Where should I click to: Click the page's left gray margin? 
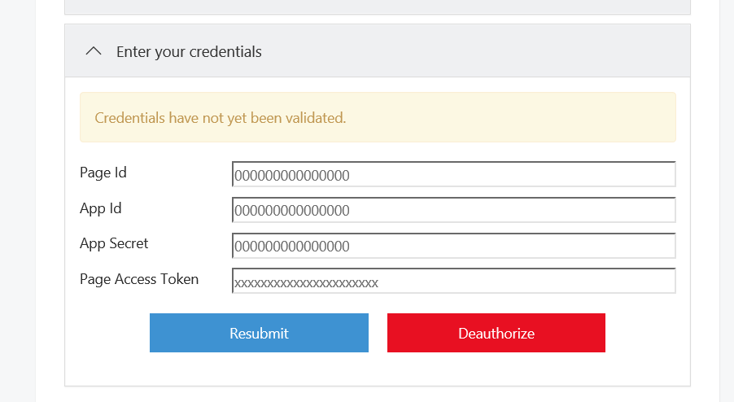pyautogui.click(x=16, y=203)
